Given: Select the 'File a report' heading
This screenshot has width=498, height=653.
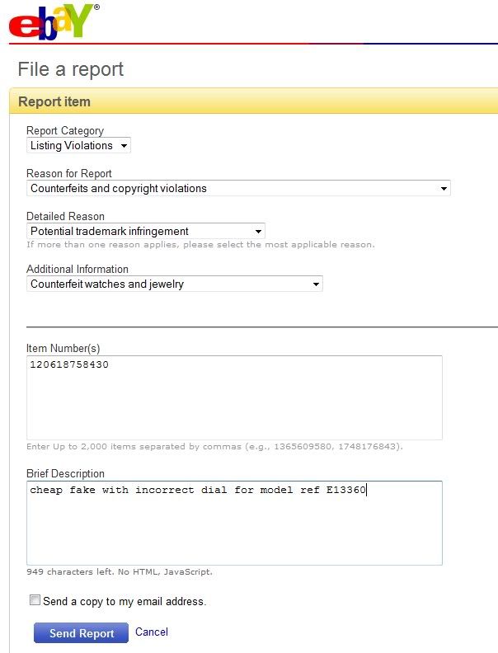Looking at the screenshot, I should pyautogui.click(x=71, y=69).
